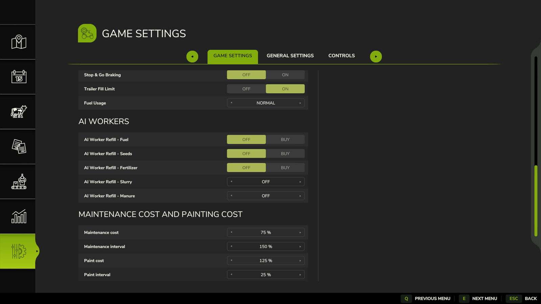541x304 pixels.
Task: Enable Stop & Go Braking
Action: pyautogui.click(x=285, y=75)
